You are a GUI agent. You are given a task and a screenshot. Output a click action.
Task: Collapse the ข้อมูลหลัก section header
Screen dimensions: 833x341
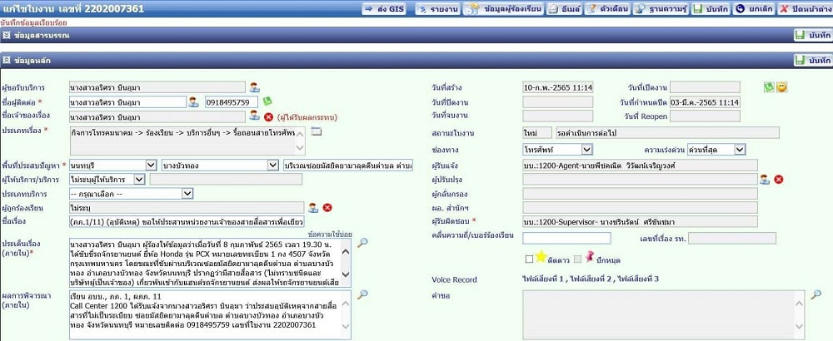pyautogui.click(x=7, y=61)
